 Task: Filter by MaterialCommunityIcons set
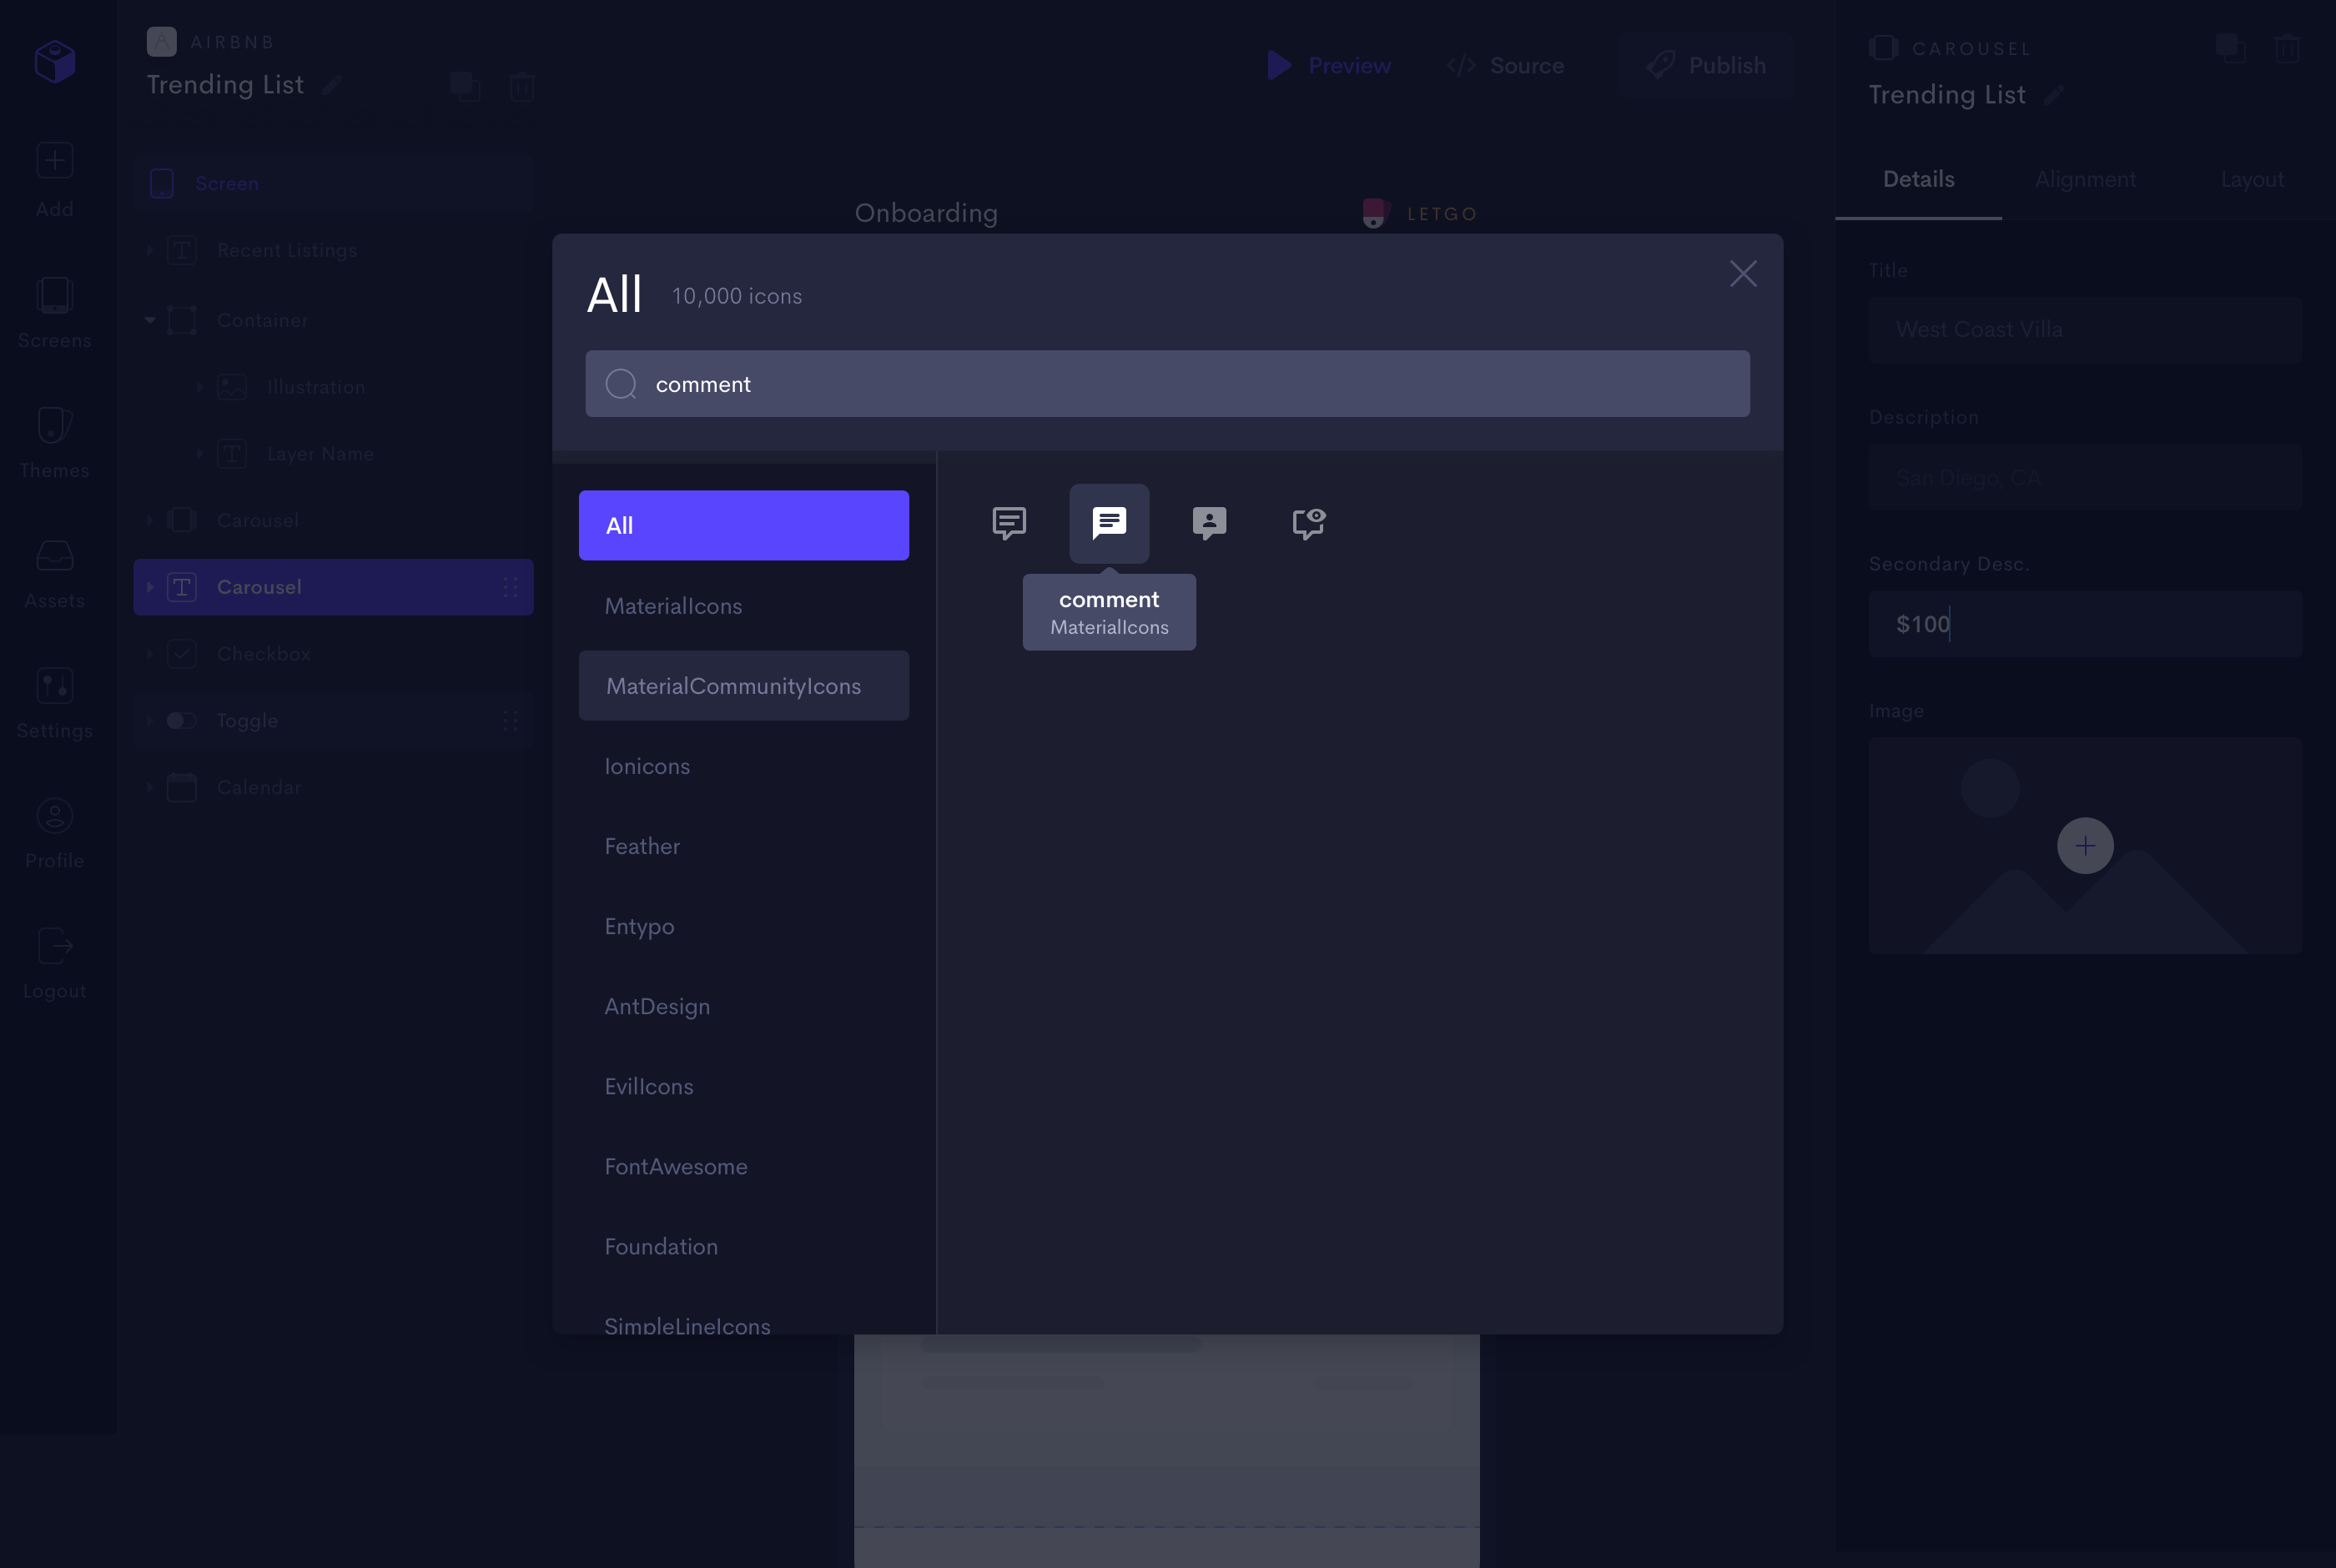click(743, 686)
